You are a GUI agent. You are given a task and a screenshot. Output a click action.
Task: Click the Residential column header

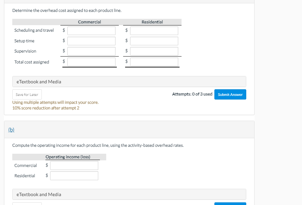(x=152, y=22)
